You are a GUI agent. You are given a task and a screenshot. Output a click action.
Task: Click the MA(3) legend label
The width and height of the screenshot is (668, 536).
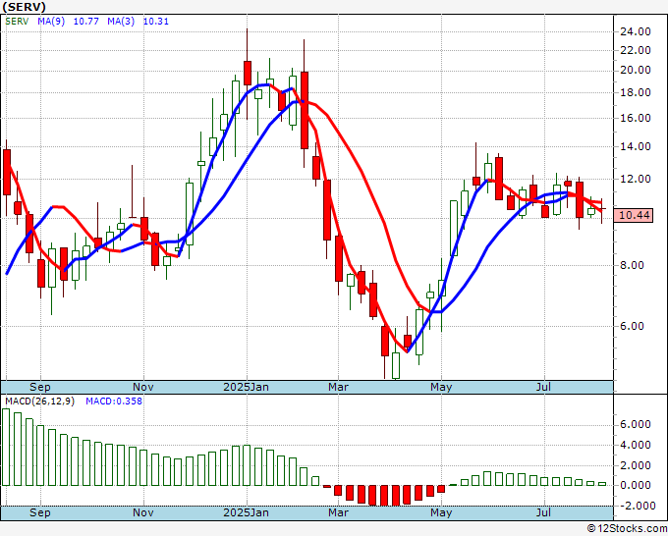121,22
